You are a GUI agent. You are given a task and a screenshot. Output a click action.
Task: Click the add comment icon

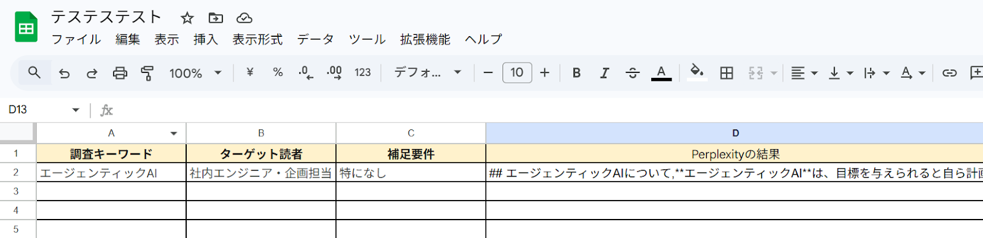[976, 73]
